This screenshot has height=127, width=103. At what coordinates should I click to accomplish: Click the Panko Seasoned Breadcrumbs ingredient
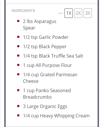pos(47,94)
